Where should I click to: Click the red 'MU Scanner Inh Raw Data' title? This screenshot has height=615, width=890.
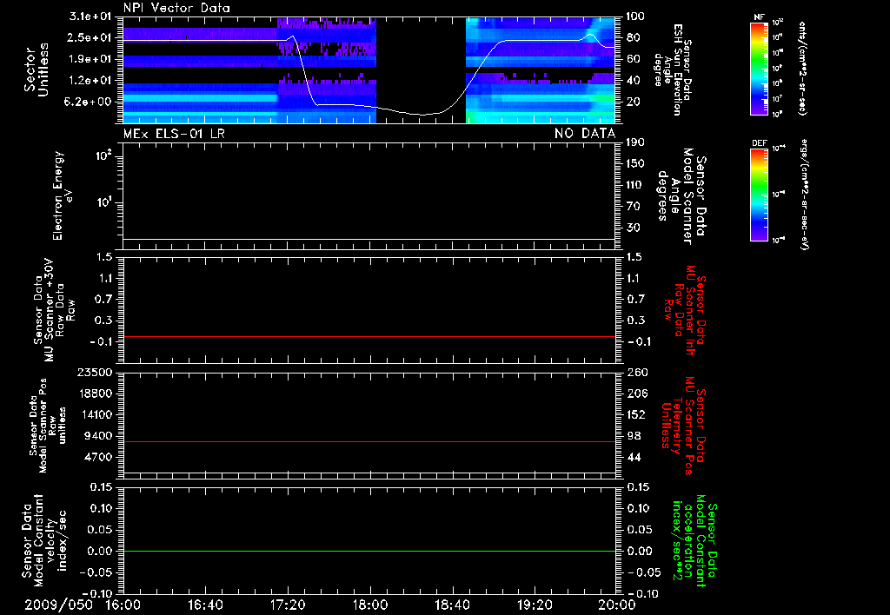point(685,310)
